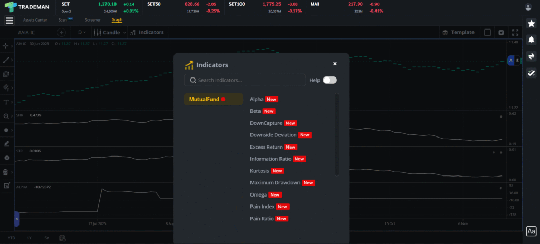Open the hamburger main menu
The height and width of the screenshot is (244, 540).
9,21
